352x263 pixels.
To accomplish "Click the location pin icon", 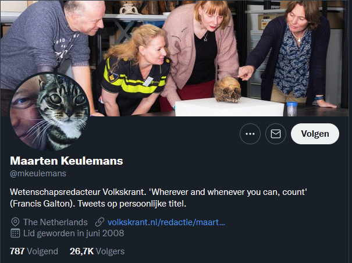I will tap(15, 222).
